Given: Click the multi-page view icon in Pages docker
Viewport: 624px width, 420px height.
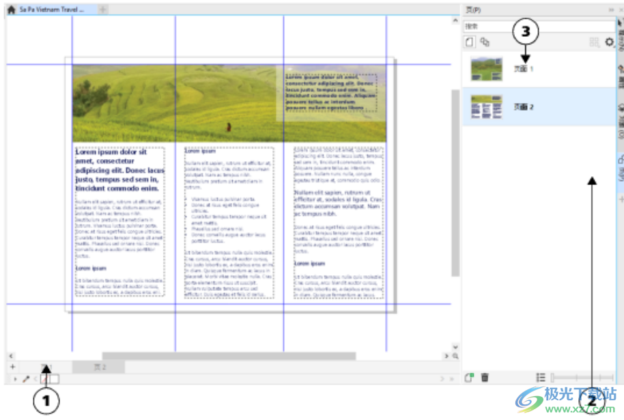Looking at the screenshot, I should (485, 42).
